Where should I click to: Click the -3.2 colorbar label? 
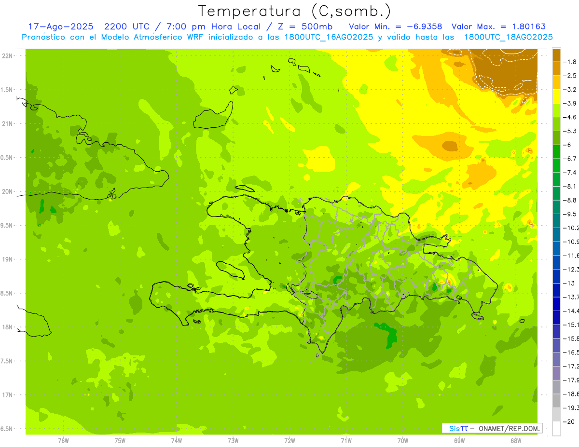pyautogui.click(x=570, y=90)
